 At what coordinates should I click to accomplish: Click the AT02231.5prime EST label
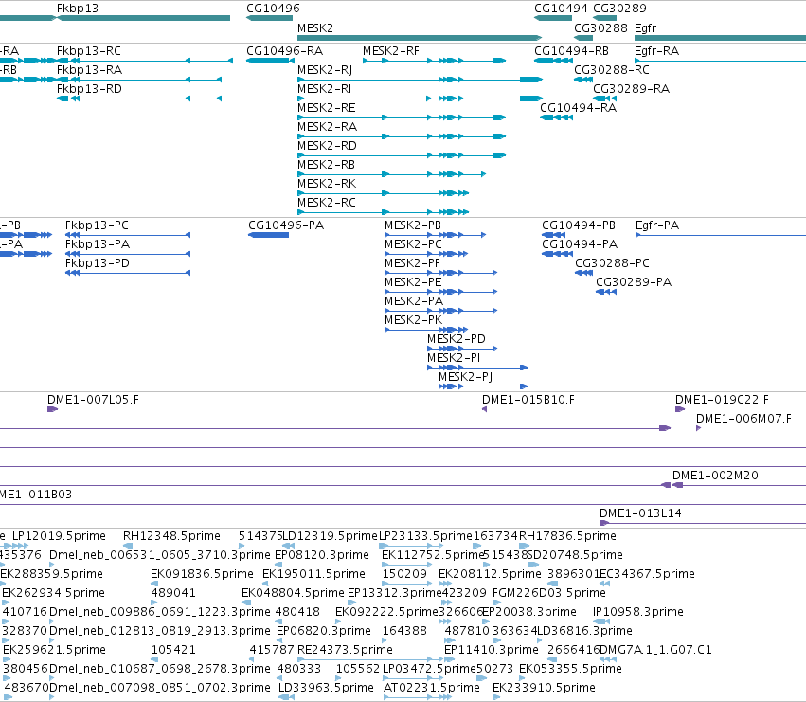tap(432, 688)
